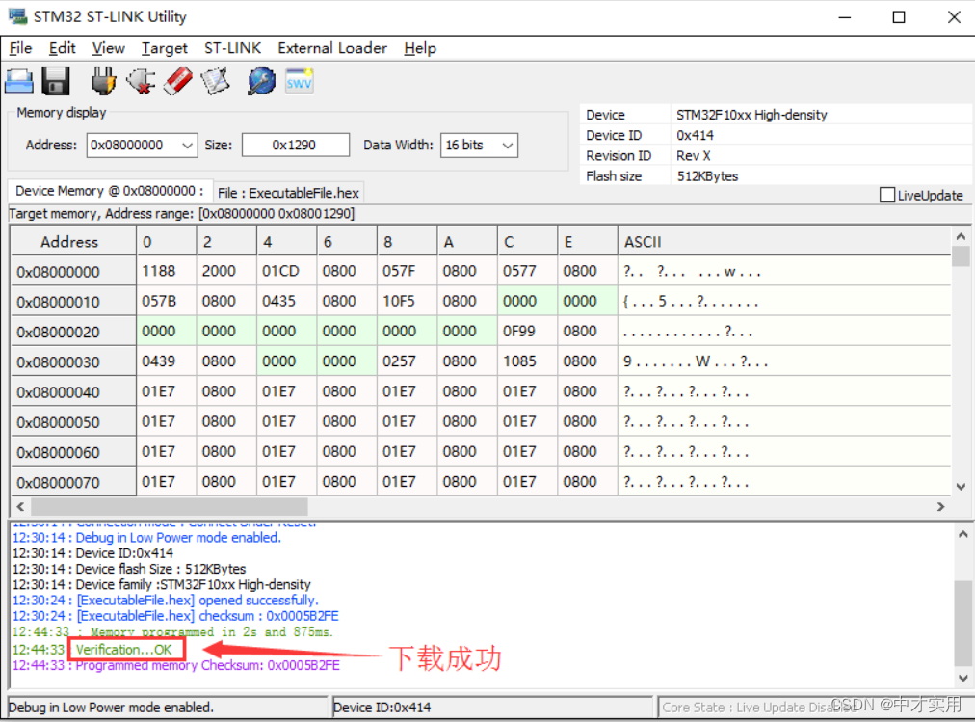This screenshot has height=722, width=975.
Task: Click the Size input field 0x1290
Action: coord(296,146)
